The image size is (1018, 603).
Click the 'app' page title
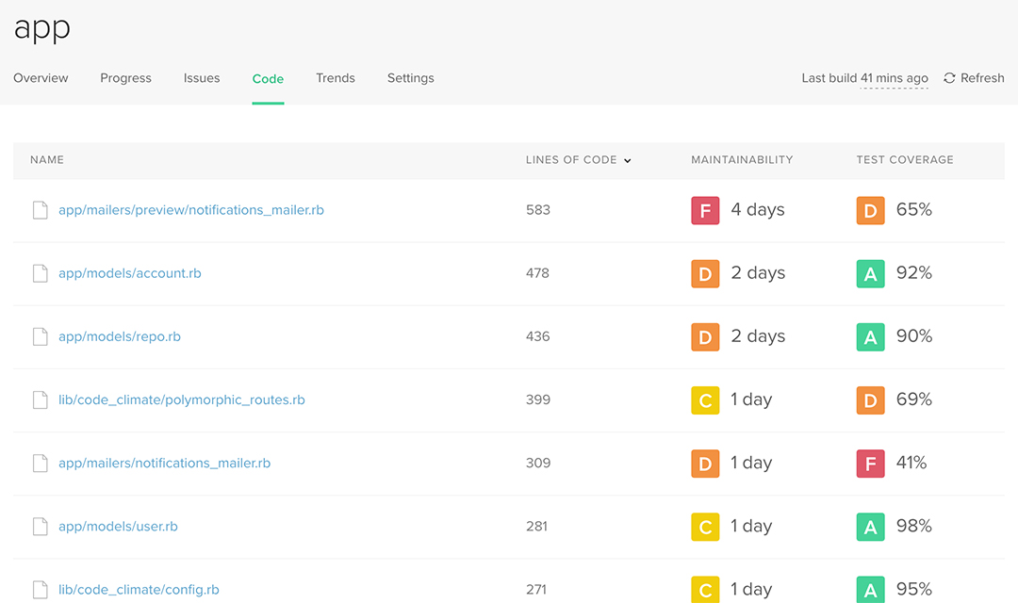(x=42, y=29)
